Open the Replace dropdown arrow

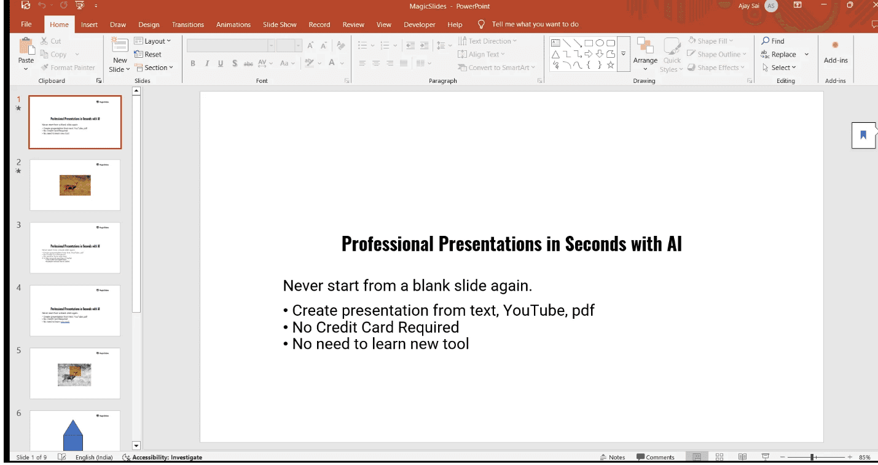coord(807,55)
